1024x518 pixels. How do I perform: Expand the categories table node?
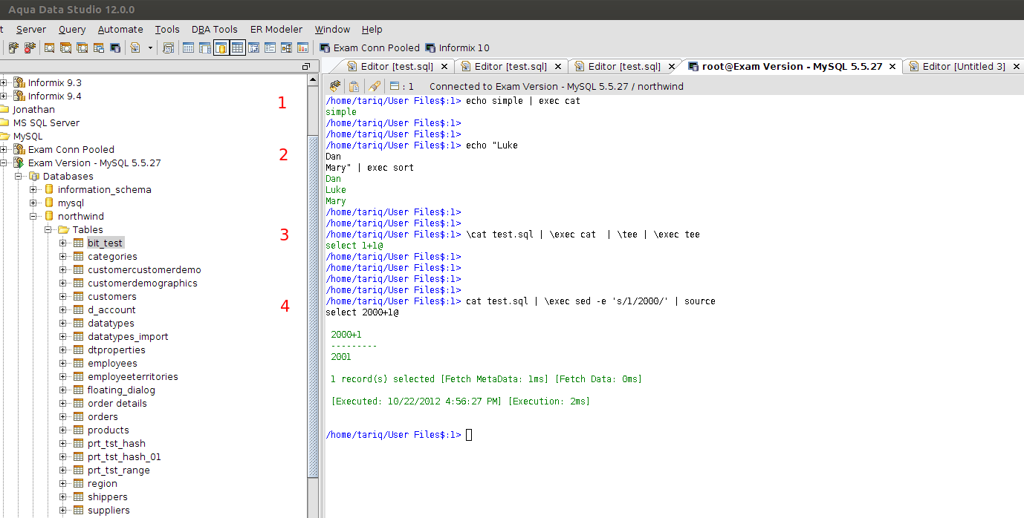tap(62, 256)
